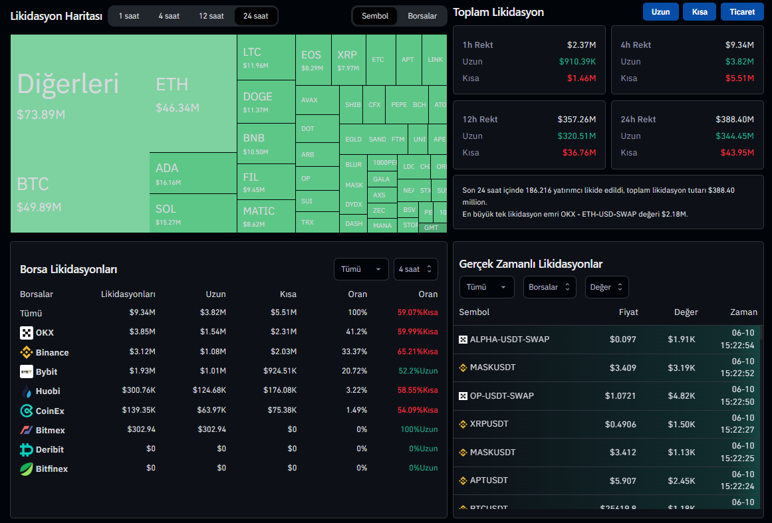The image size is (772, 523).
Task: Click the CoinEx exchange logo icon
Action: 27,411
